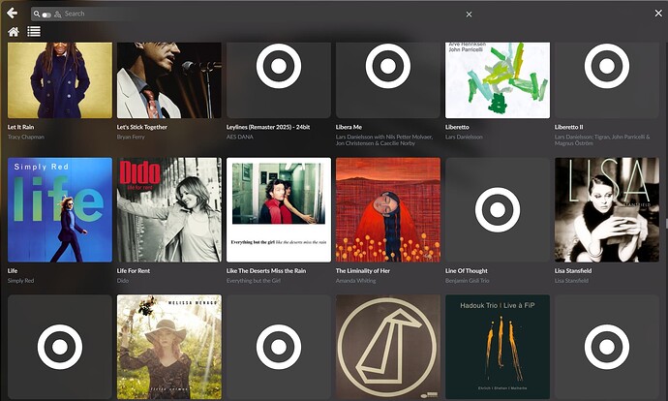Click 'The Liminality of Her' title

click(363, 270)
